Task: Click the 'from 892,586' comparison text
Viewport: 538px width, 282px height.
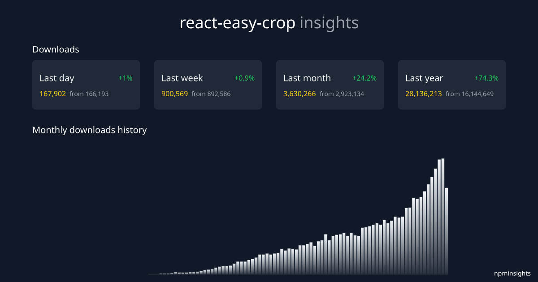Action: click(x=211, y=94)
